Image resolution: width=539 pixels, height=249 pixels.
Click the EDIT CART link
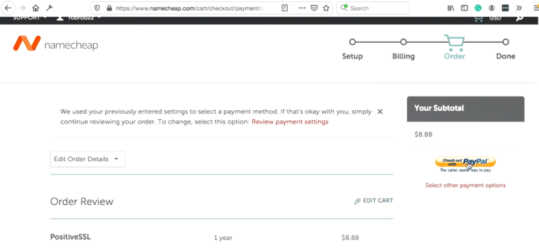tap(374, 201)
